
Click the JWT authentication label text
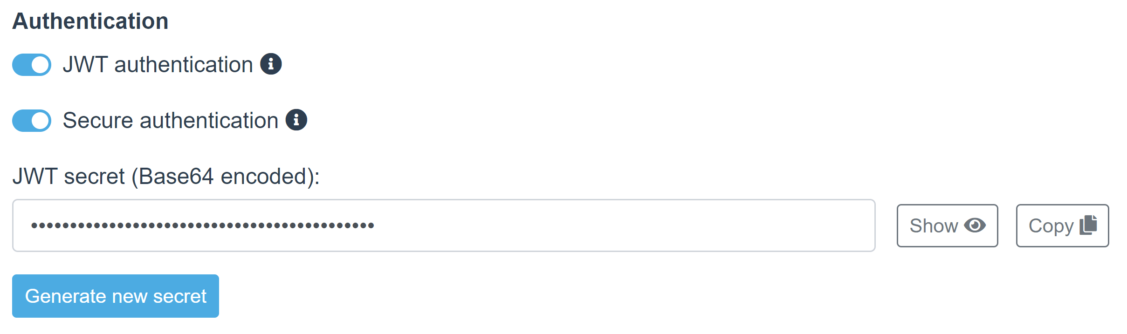[158, 64]
